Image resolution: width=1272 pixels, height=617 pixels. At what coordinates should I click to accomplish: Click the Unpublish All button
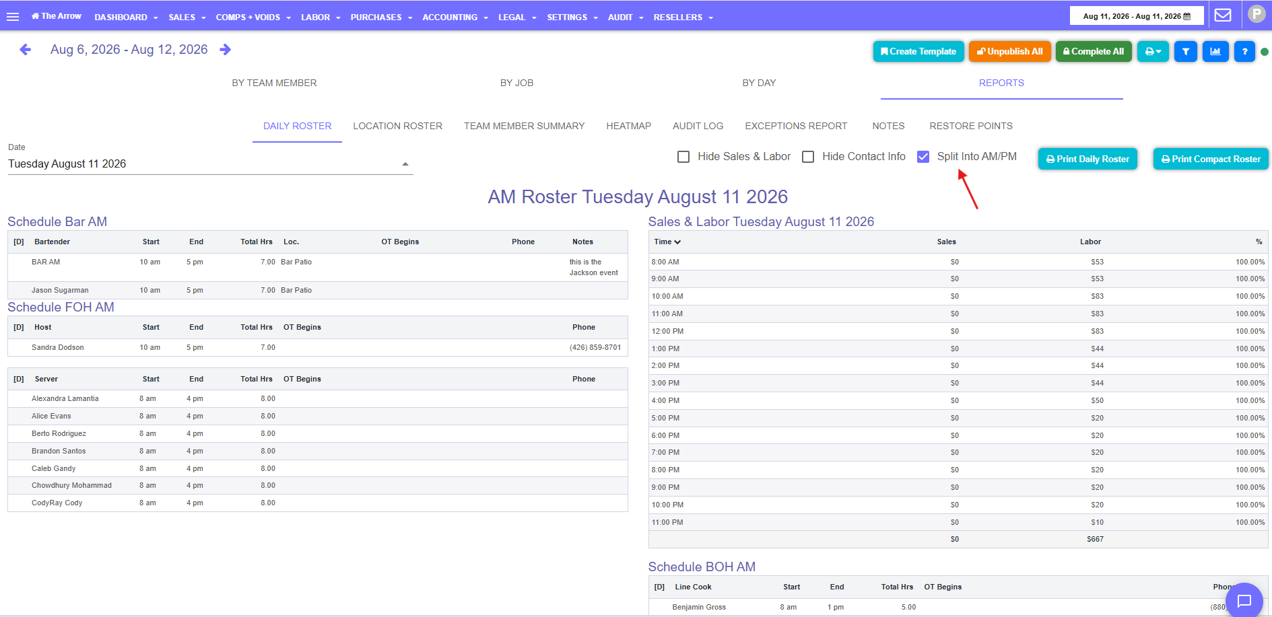[x=1009, y=52]
